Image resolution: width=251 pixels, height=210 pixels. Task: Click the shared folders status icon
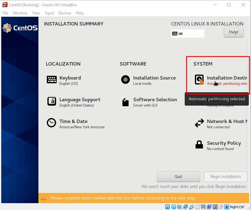click(197, 207)
